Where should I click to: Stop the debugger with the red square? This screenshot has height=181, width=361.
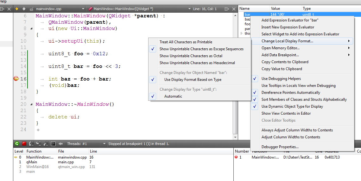tap(24, 144)
